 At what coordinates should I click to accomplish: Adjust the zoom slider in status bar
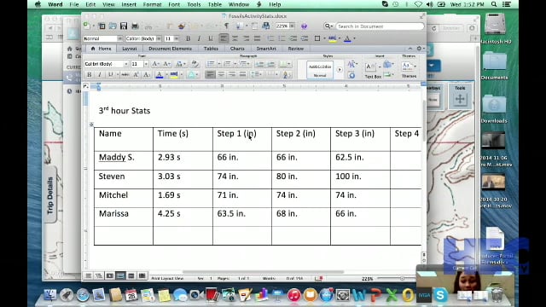click(x=402, y=279)
